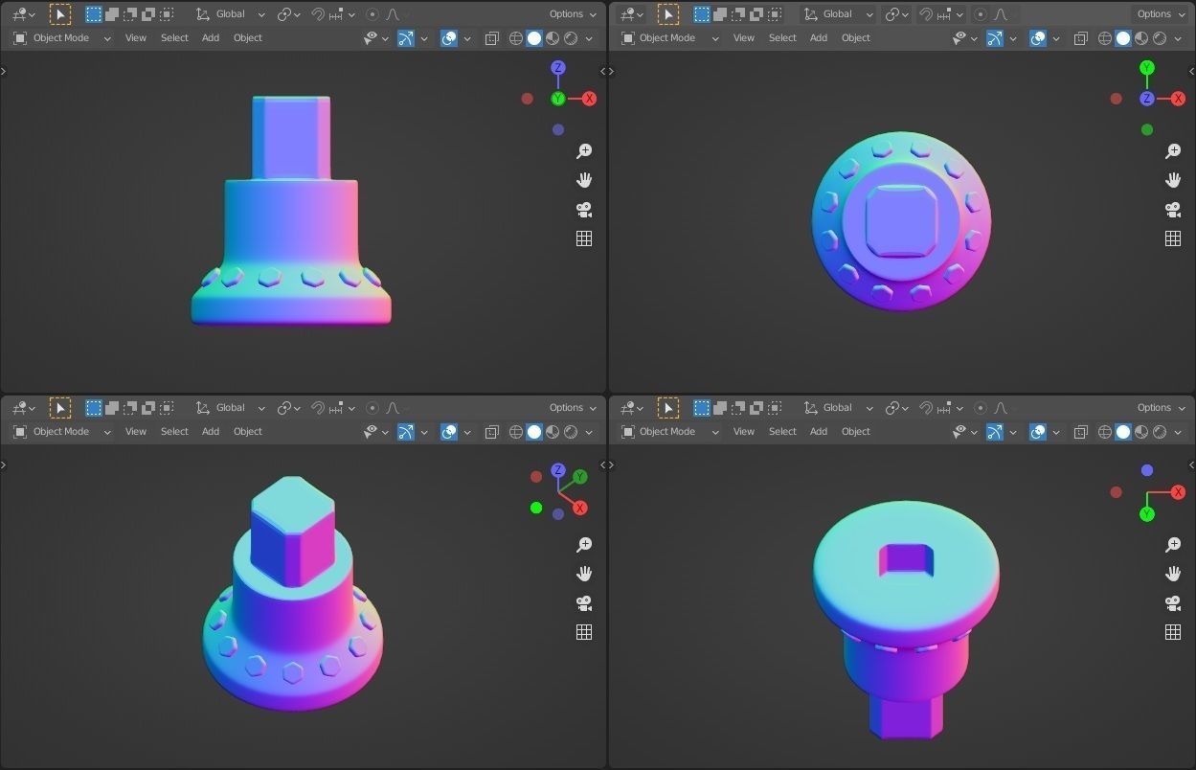
Task: Open shading options arrow in top-left viewport
Action: [589, 38]
